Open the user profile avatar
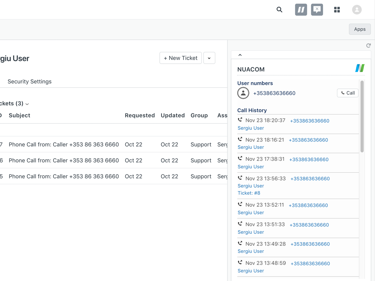The width and height of the screenshot is (375, 281). click(357, 10)
